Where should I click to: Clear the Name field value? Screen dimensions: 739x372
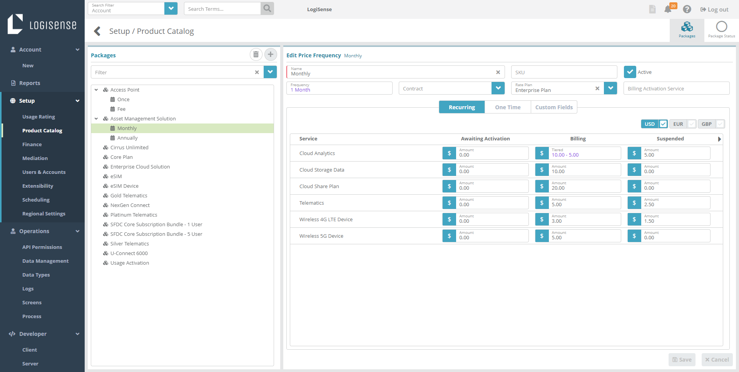coord(498,72)
